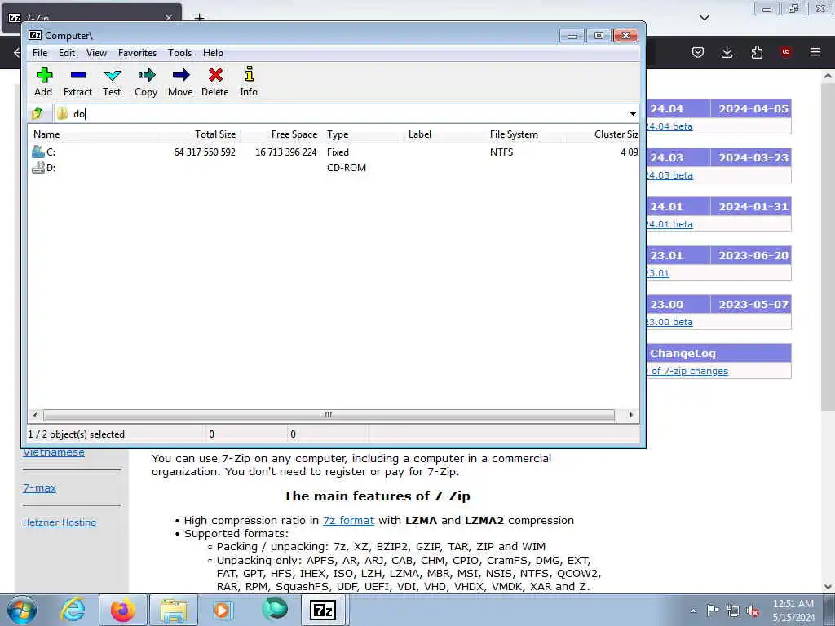Click the Test toolbar icon
This screenshot has height=626, width=835.
pyautogui.click(x=112, y=75)
